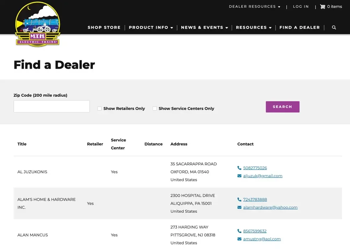Click phone icon next to 7243783888

coord(239,199)
